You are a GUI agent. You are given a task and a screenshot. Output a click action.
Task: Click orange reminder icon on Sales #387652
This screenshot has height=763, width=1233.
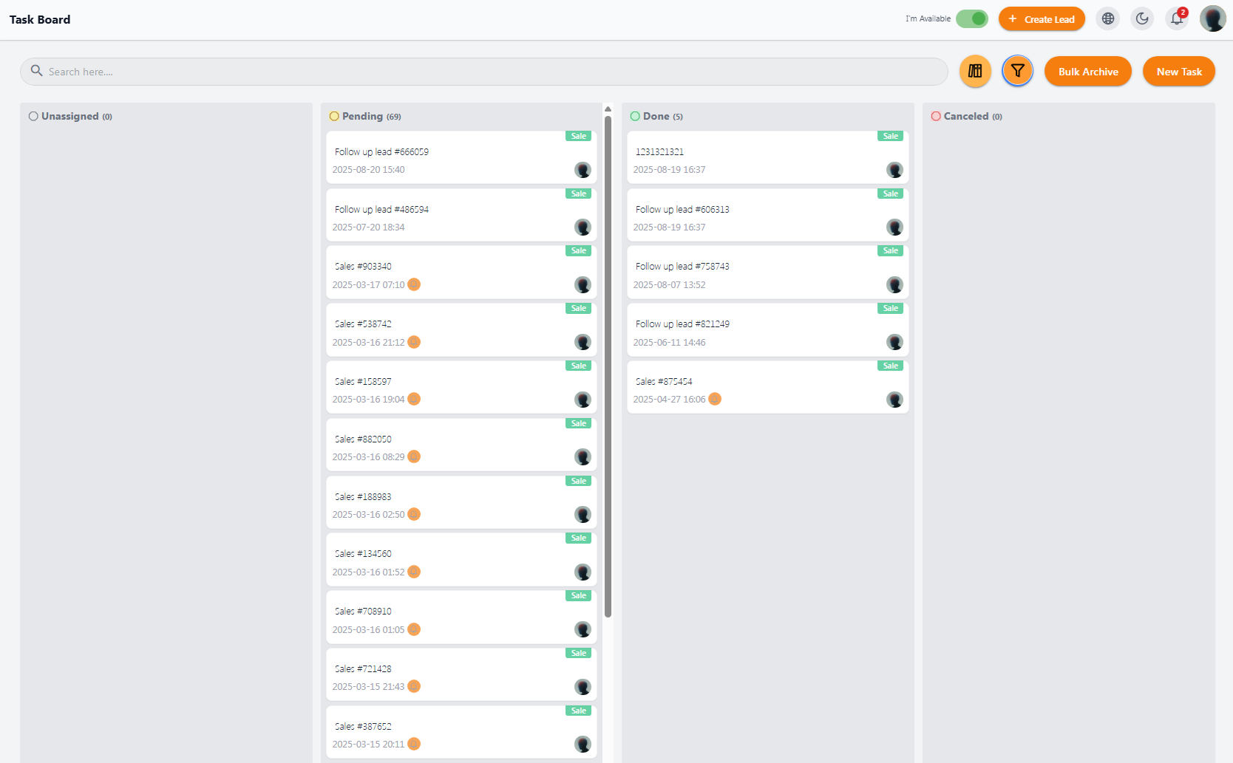[x=414, y=744]
